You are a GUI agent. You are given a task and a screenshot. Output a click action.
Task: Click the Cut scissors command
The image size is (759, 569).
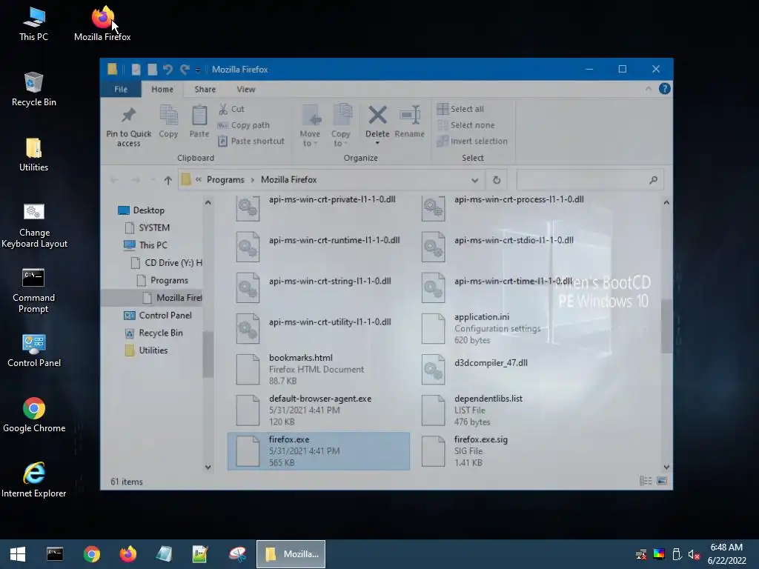231,109
